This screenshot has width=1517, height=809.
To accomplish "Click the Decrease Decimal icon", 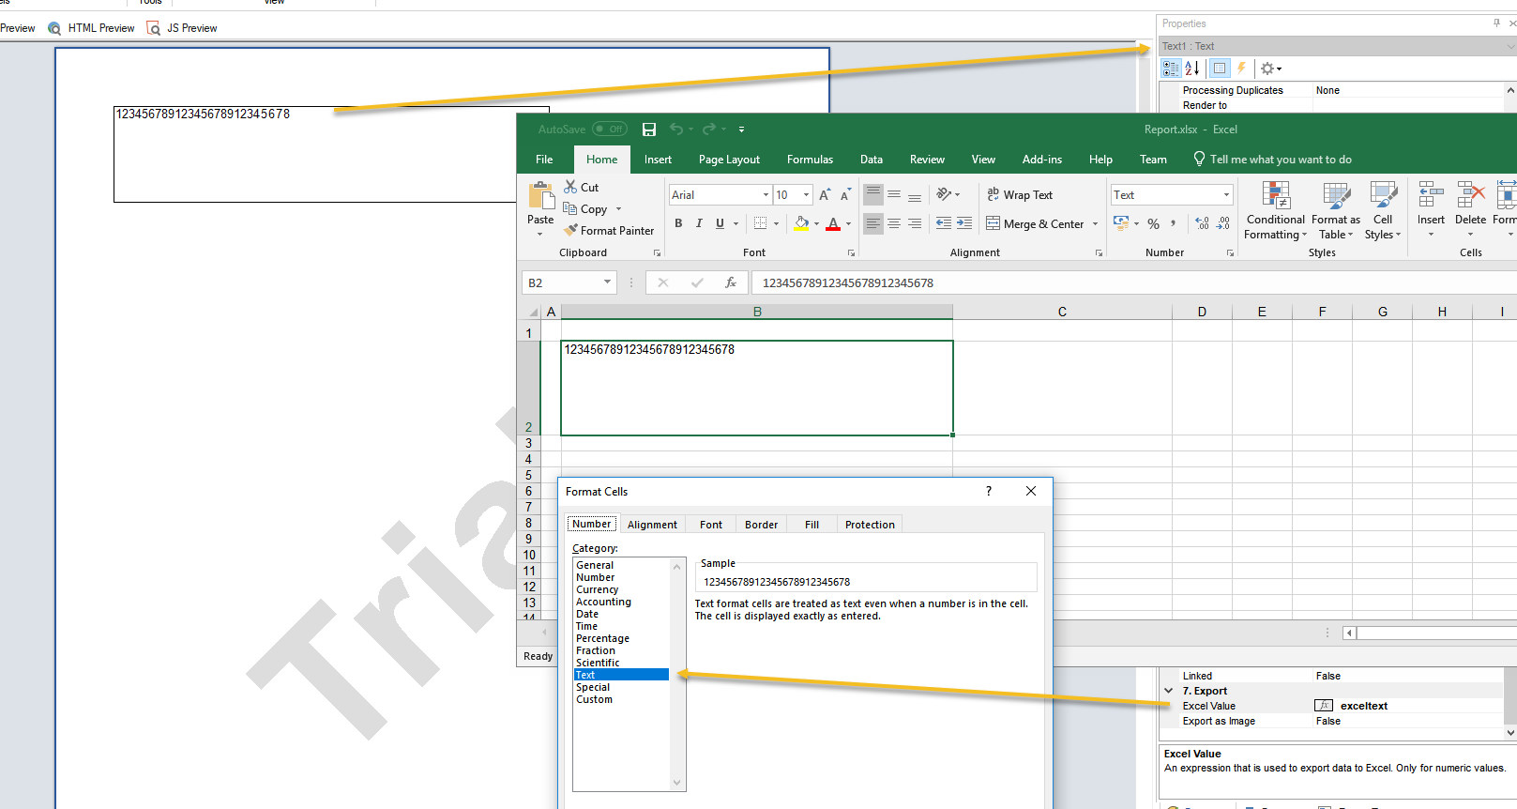I will (x=1223, y=223).
